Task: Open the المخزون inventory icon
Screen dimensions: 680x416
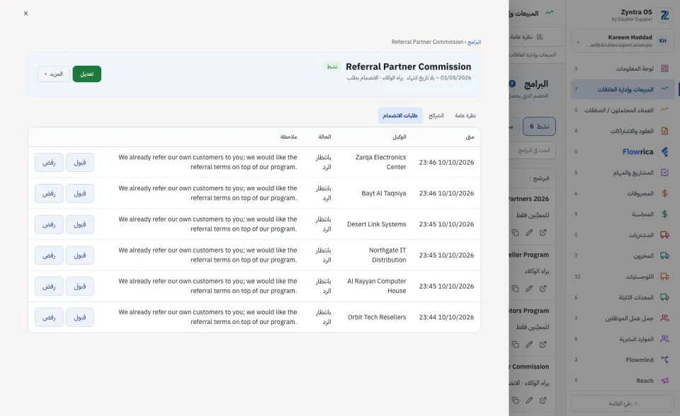Action: click(664, 255)
